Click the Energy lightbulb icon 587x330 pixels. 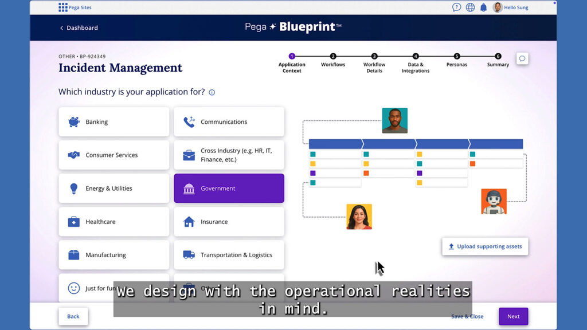pos(74,188)
